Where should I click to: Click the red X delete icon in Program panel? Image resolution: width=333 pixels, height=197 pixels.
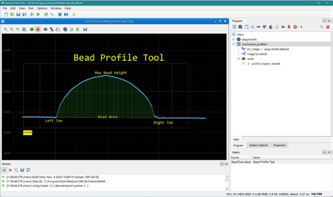(x=328, y=27)
